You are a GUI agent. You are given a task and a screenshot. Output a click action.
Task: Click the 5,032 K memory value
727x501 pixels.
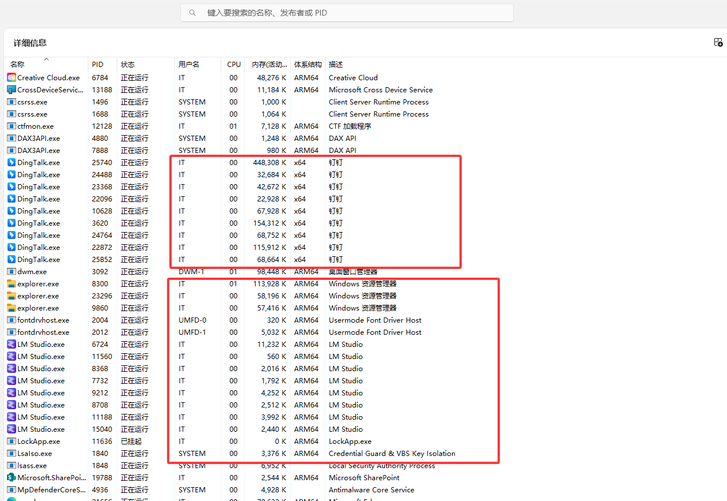tap(274, 332)
